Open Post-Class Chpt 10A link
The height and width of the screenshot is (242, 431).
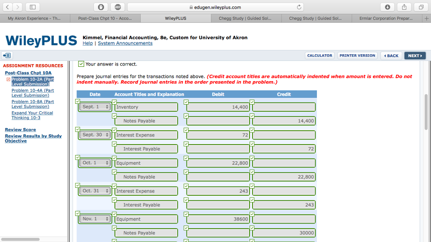(28, 73)
